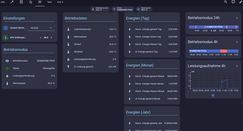The width and height of the screenshot is (243, 131).
Task: Click Warmwasser thermometer icon in Betriebsmodus card
Action: 7,83
